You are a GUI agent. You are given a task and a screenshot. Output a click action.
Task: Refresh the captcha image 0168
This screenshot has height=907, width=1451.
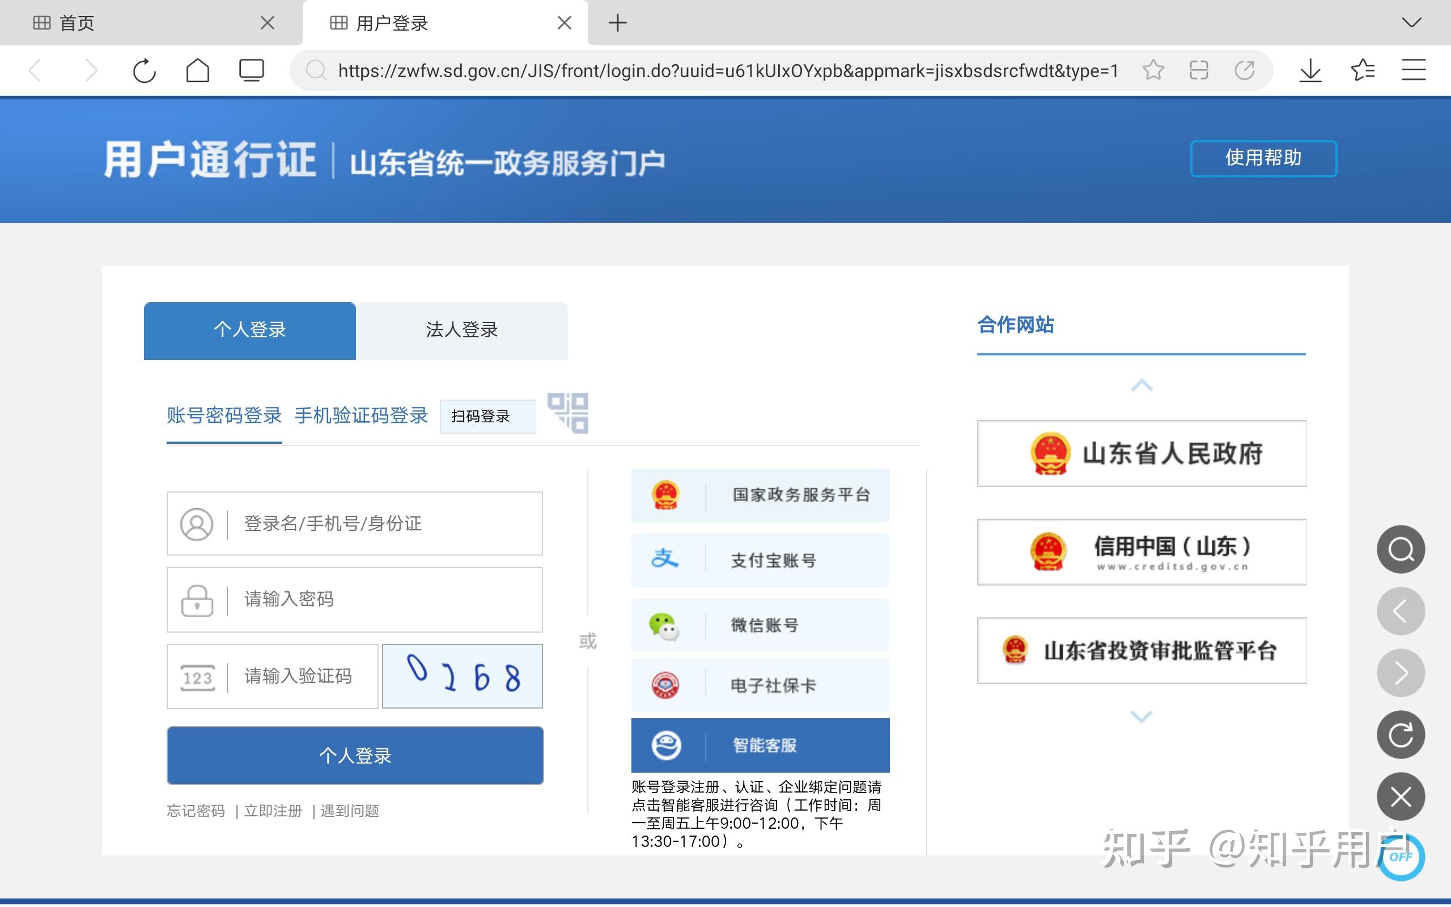(x=463, y=677)
